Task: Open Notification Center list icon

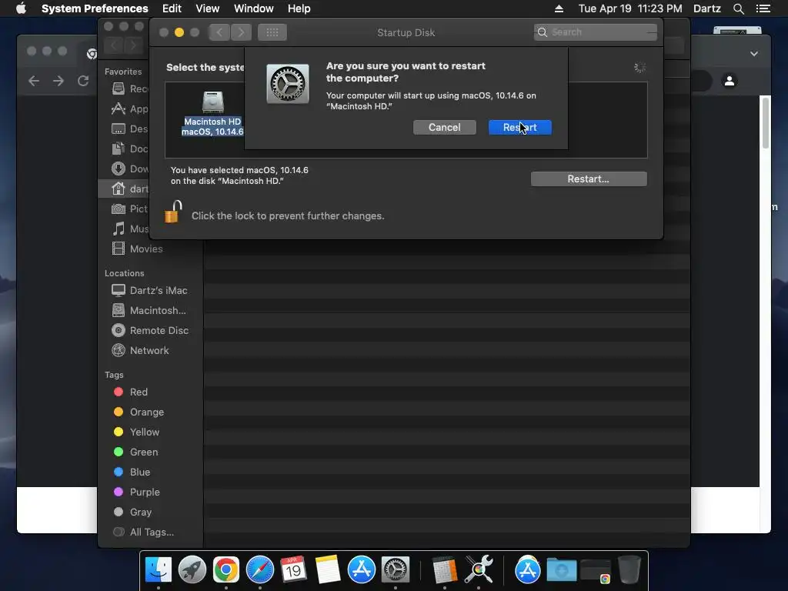Action: tap(763, 8)
